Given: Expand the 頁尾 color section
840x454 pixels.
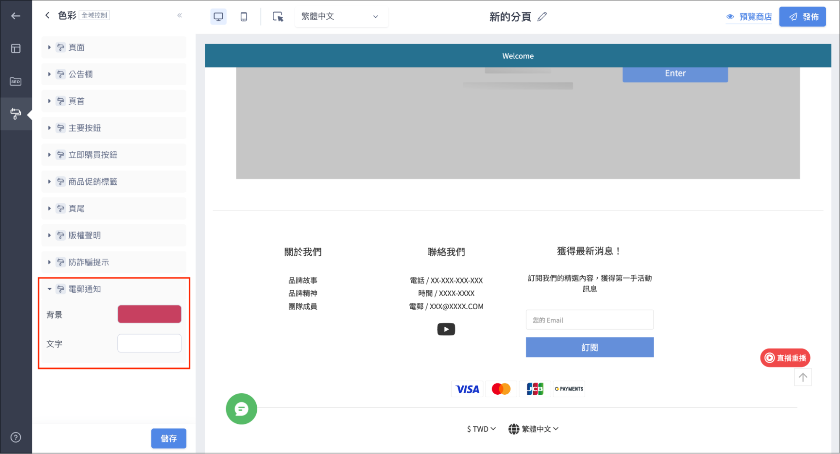Looking at the screenshot, I should coord(113,209).
